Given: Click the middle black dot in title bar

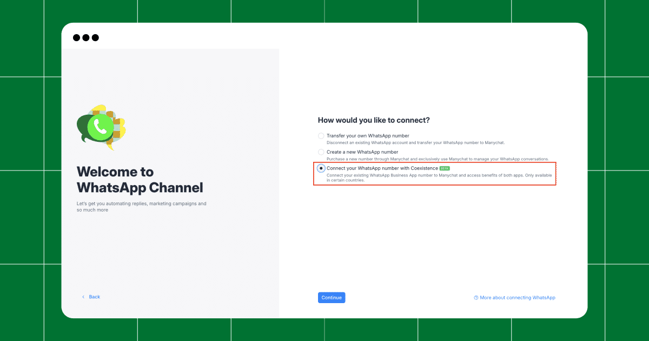Looking at the screenshot, I should [86, 37].
